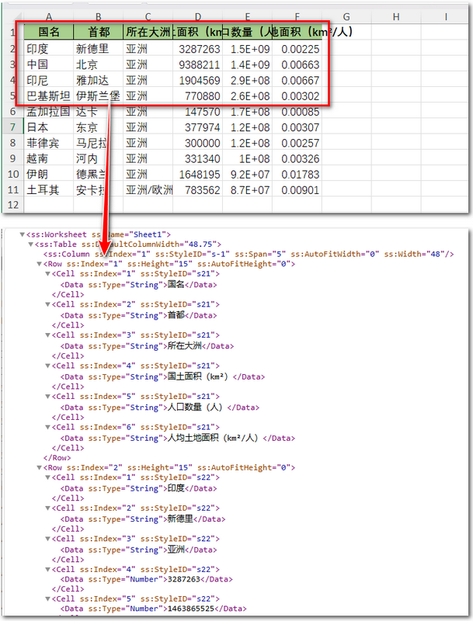Image resolution: width=473 pixels, height=621 pixels.
Task: Select the population cell 1.5E+09
Action: pyautogui.click(x=247, y=49)
